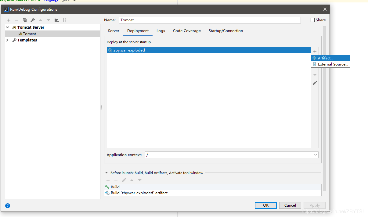Add a Before launch task

(108, 180)
